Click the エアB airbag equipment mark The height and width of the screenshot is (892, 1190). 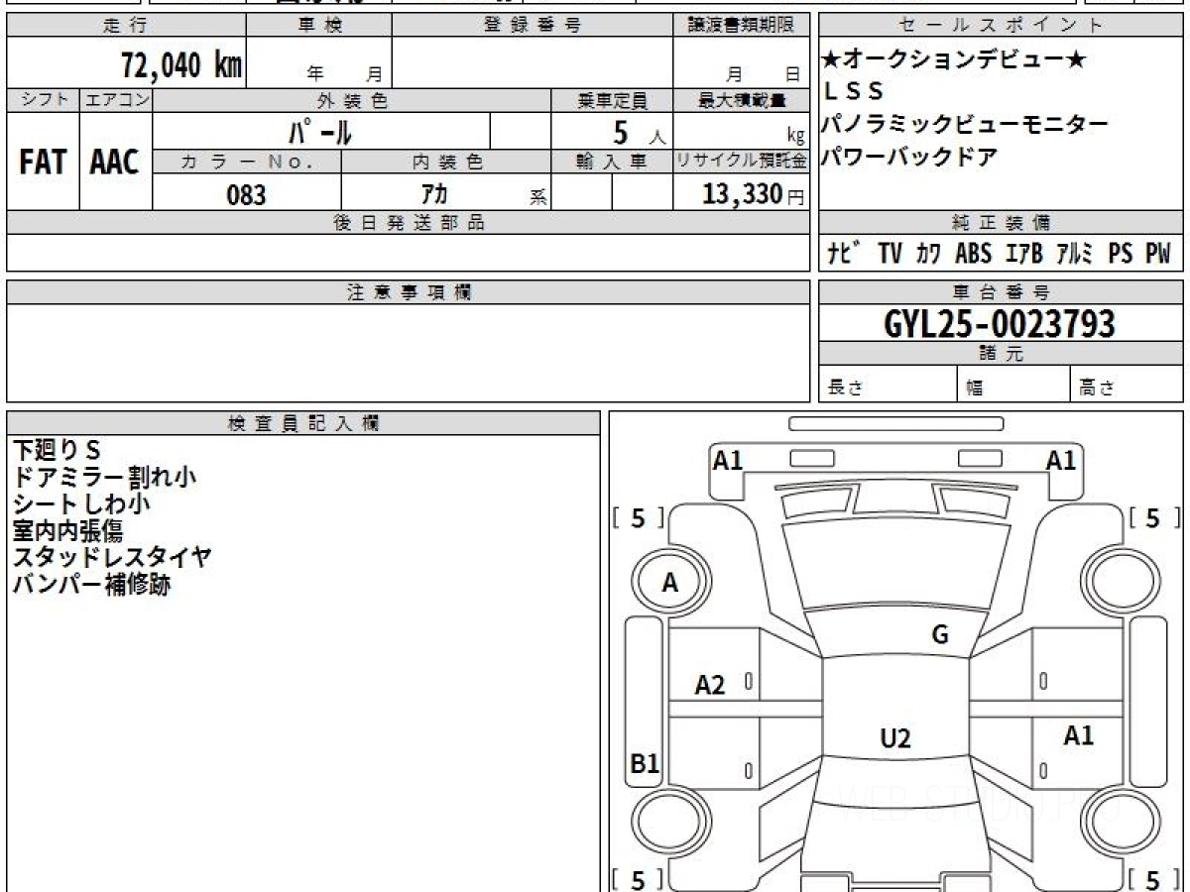pyautogui.click(x=1023, y=254)
